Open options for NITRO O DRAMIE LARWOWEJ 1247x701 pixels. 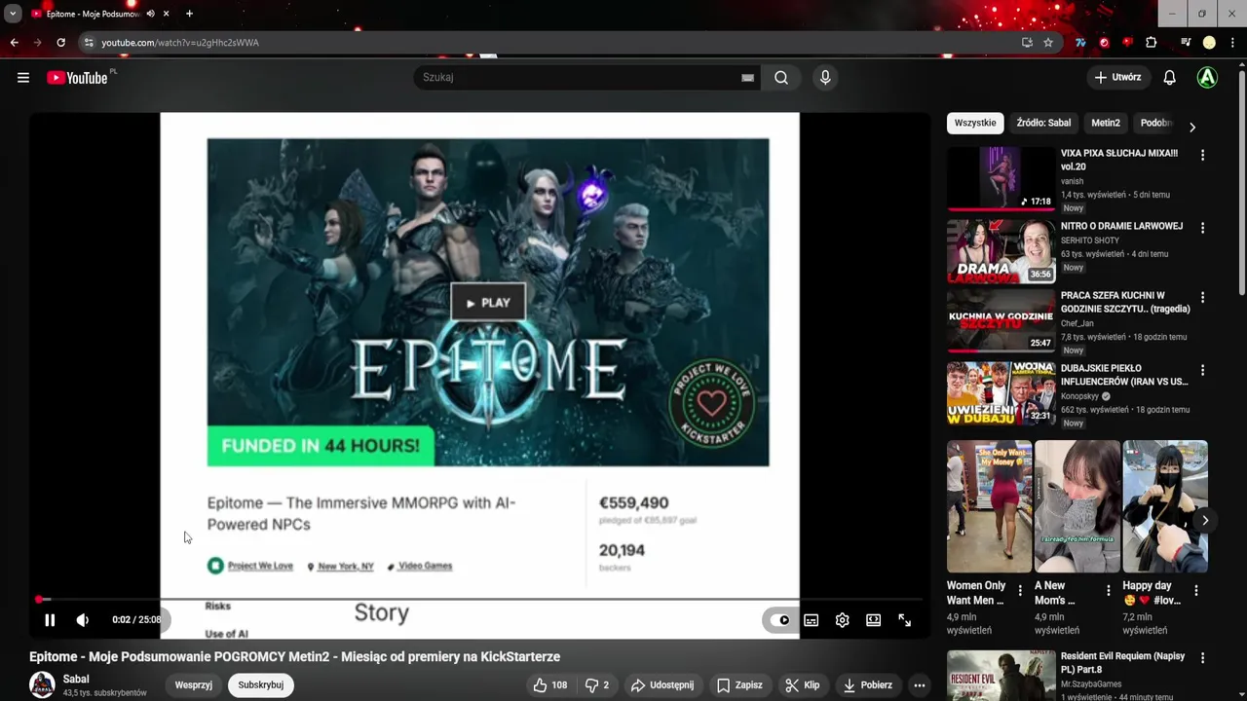pyautogui.click(x=1202, y=228)
